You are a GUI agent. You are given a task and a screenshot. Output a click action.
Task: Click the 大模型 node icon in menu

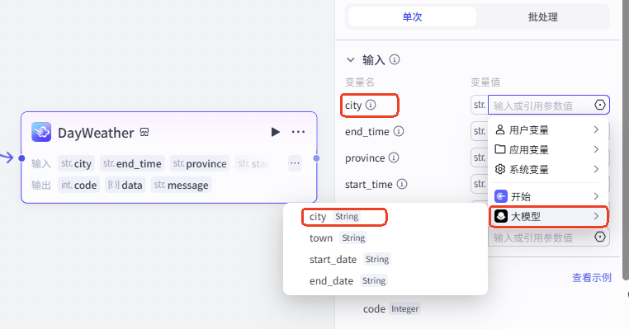(500, 216)
